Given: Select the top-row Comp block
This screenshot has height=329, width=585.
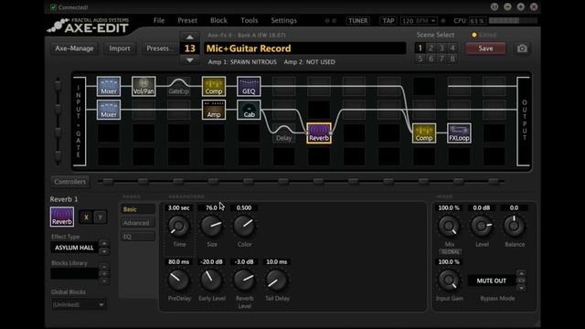Looking at the screenshot, I should point(214,87).
